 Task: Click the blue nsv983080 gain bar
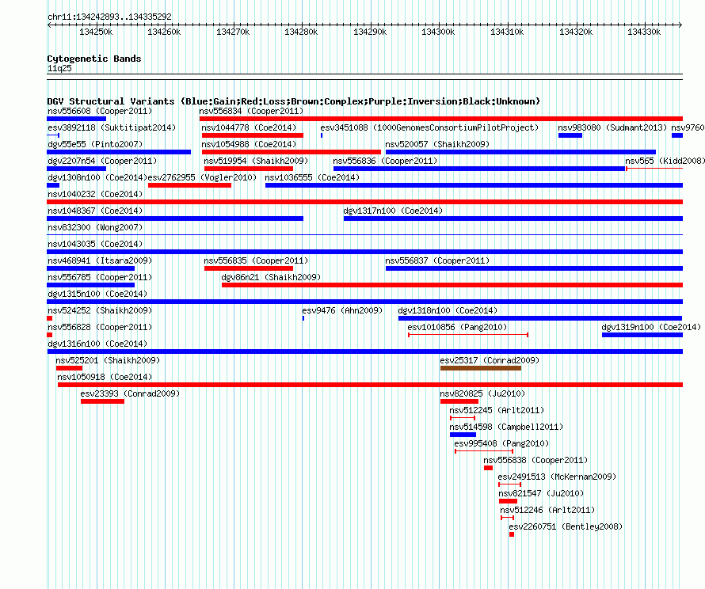coord(570,135)
